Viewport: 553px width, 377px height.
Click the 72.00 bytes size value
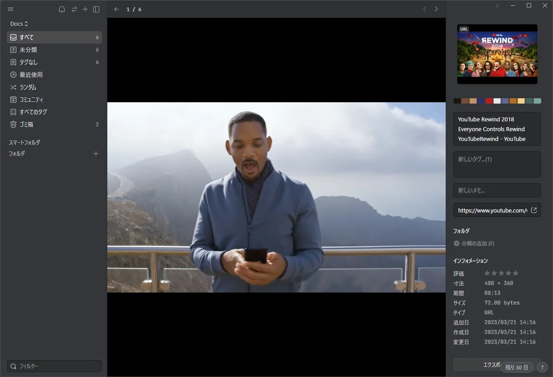tap(502, 303)
